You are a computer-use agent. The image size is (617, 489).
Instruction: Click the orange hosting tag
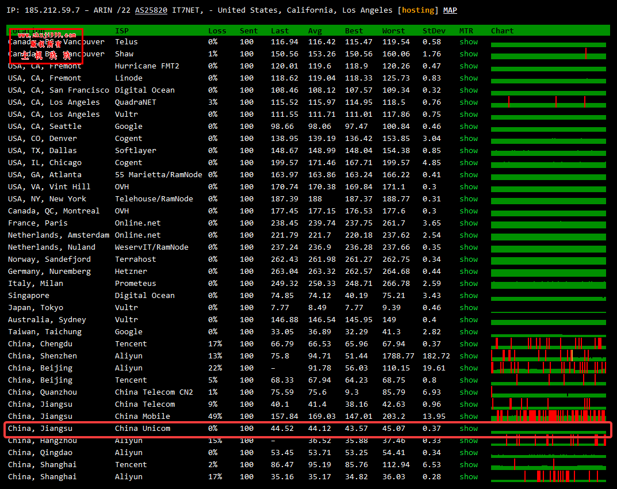point(418,10)
